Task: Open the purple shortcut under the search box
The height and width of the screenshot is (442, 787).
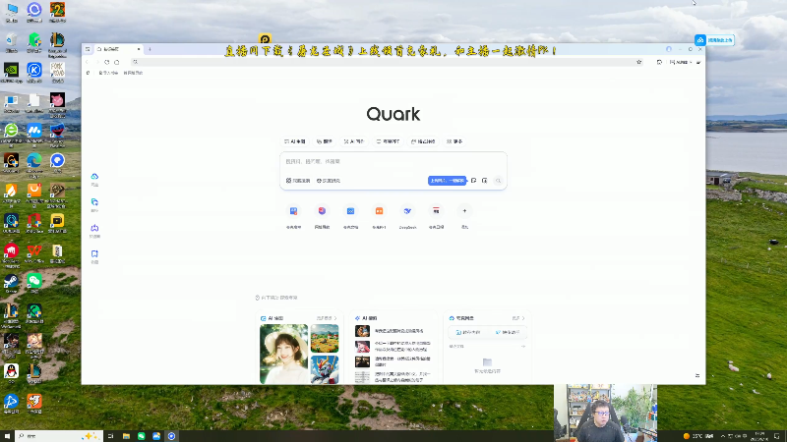Action: 323,211
